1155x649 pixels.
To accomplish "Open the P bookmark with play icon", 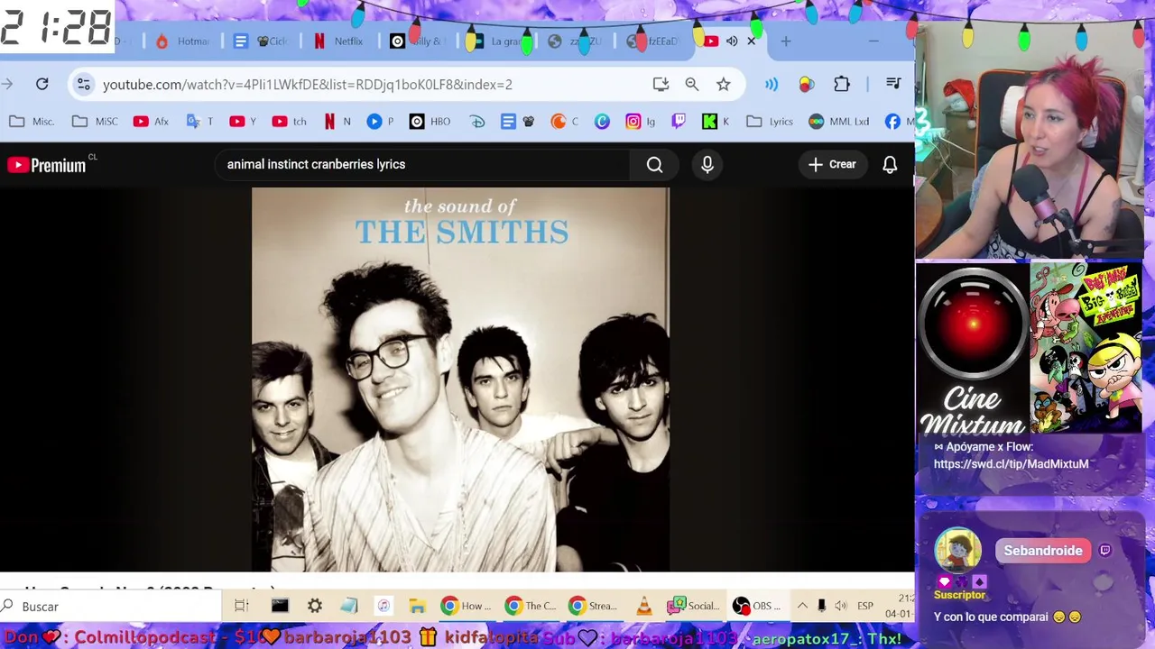I will tap(380, 122).
